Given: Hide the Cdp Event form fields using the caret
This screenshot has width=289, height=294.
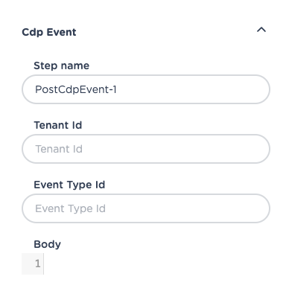Looking at the screenshot, I should click(x=261, y=30).
